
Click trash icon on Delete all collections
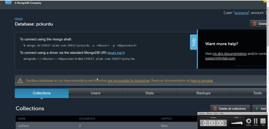(x=215, y=109)
